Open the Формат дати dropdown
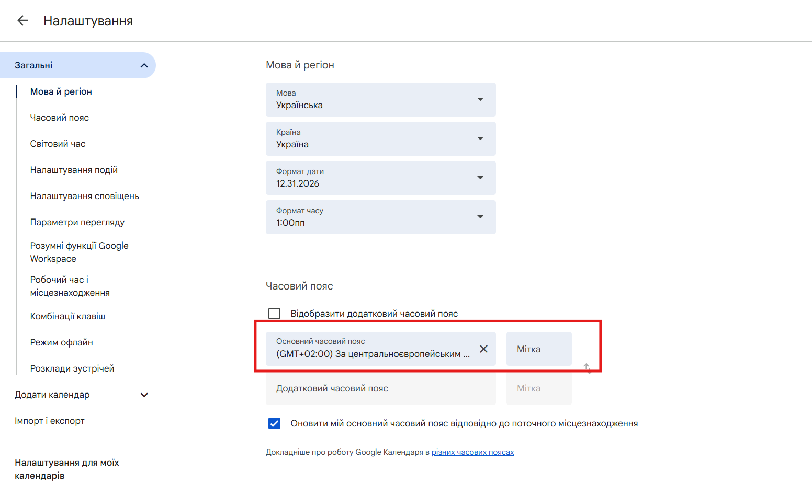The height and width of the screenshot is (485, 812). [x=381, y=178]
